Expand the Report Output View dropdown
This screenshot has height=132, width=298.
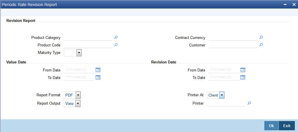point(78,104)
